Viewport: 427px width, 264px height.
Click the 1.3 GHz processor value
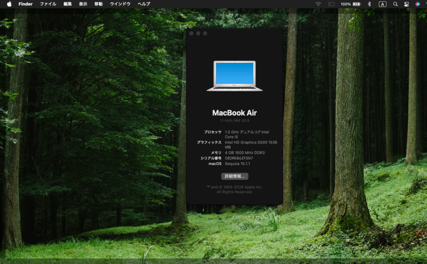pyautogui.click(x=247, y=134)
